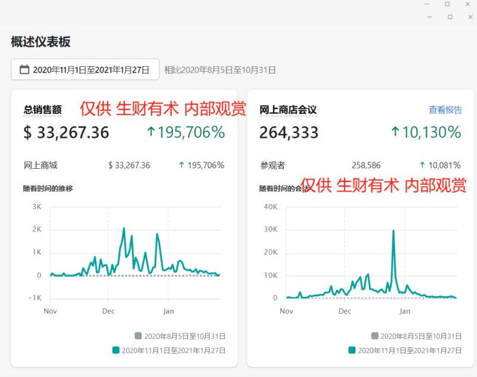This screenshot has width=477, height=377.
Task: Expand the comparison period 相比2020年8月5日至10月31日
Action: pyautogui.click(x=219, y=69)
